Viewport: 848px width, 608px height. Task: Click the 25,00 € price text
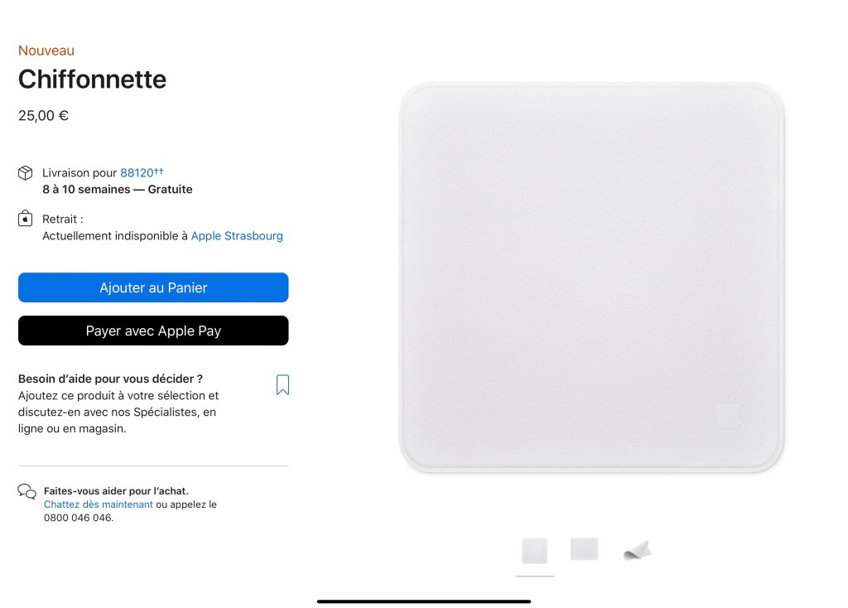point(43,116)
